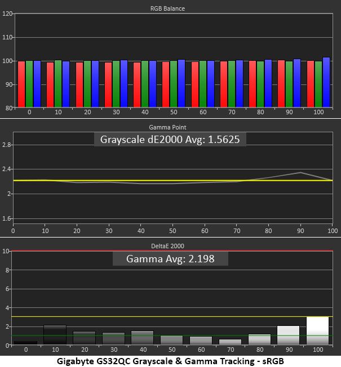Image resolution: width=341 pixels, height=367 pixels.
Task: Click the DeltaE bar at 70
Action: pos(230,342)
